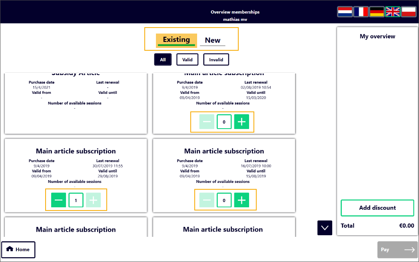Click the Home button with house icon

pos(18,250)
